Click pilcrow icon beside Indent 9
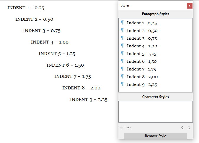Image resolution: width=199 pixels, height=143 pixels. point(122,84)
